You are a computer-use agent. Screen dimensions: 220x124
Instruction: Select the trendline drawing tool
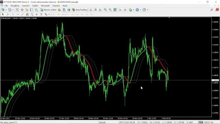(x=22, y=14)
